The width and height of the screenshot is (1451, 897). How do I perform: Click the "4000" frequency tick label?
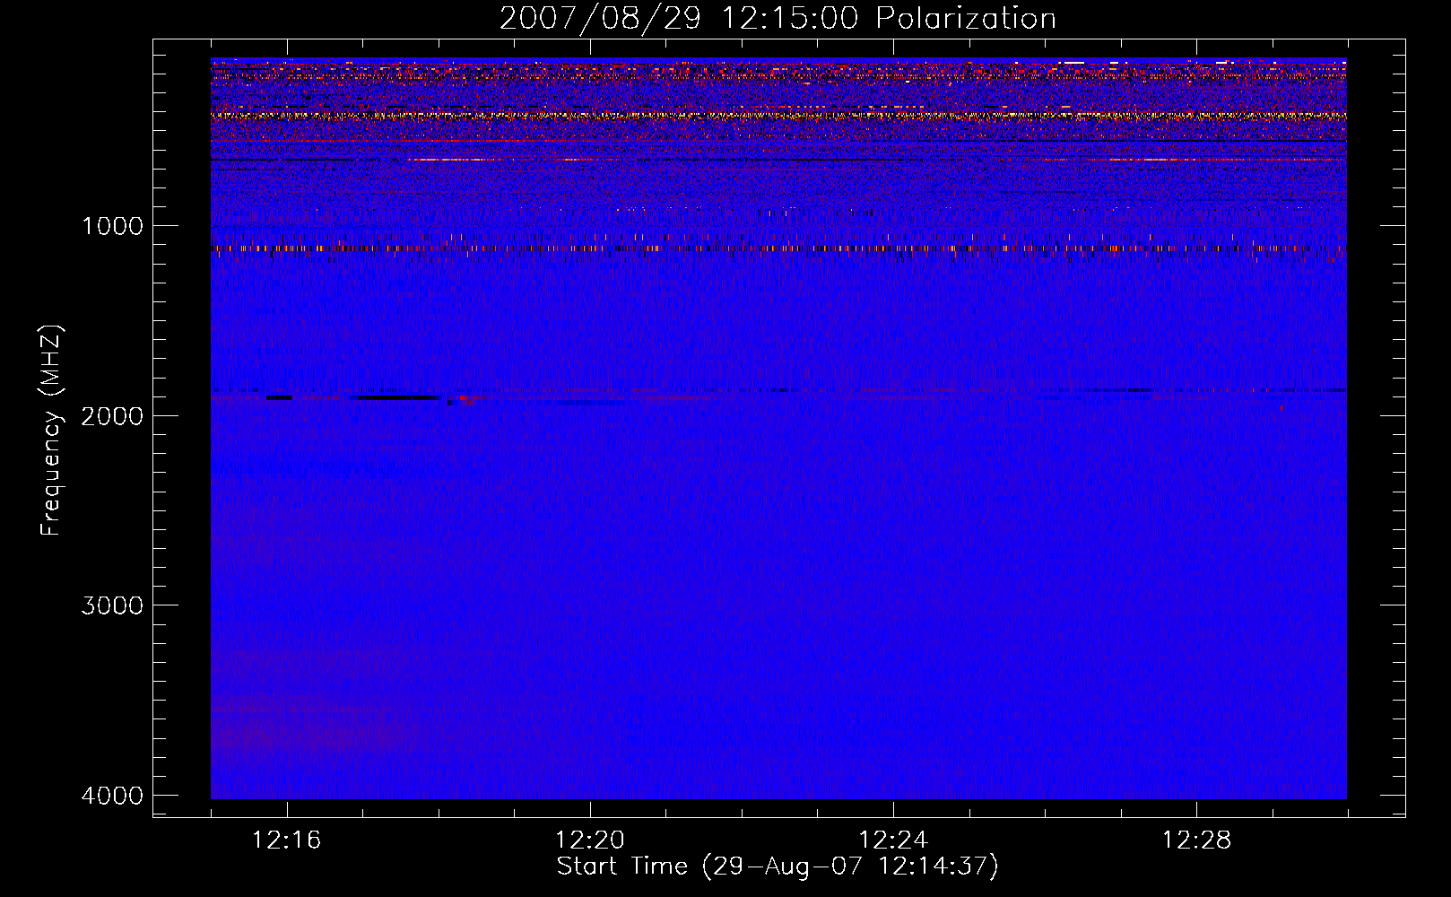coord(112,796)
